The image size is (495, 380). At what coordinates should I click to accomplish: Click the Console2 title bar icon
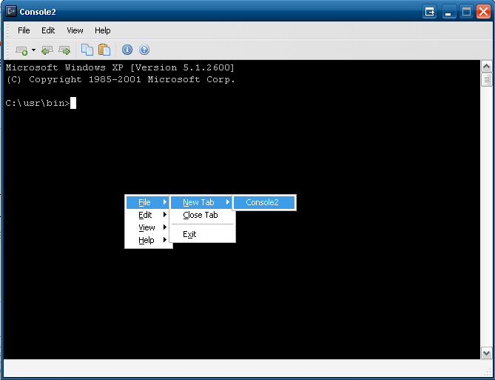click(11, 11)
